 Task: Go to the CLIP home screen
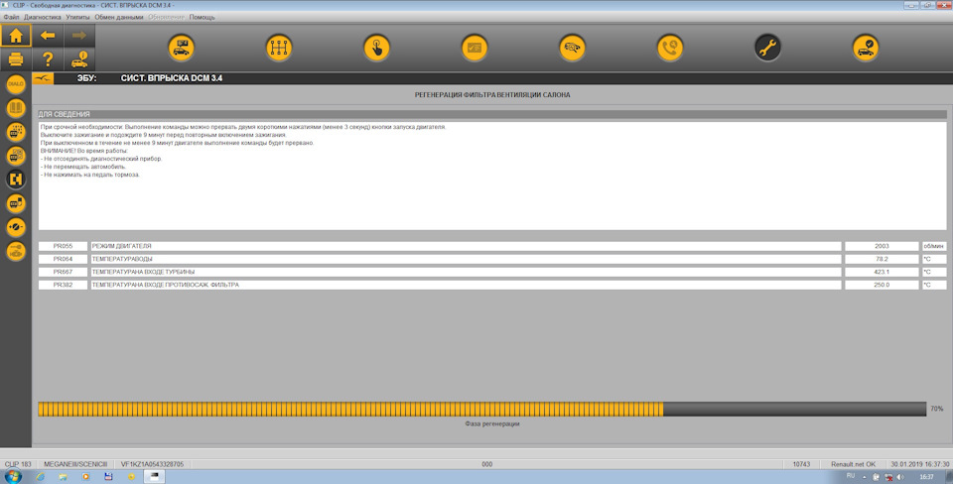point(16,36)
